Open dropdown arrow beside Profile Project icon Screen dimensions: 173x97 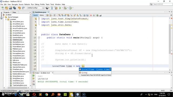point(73,8)
